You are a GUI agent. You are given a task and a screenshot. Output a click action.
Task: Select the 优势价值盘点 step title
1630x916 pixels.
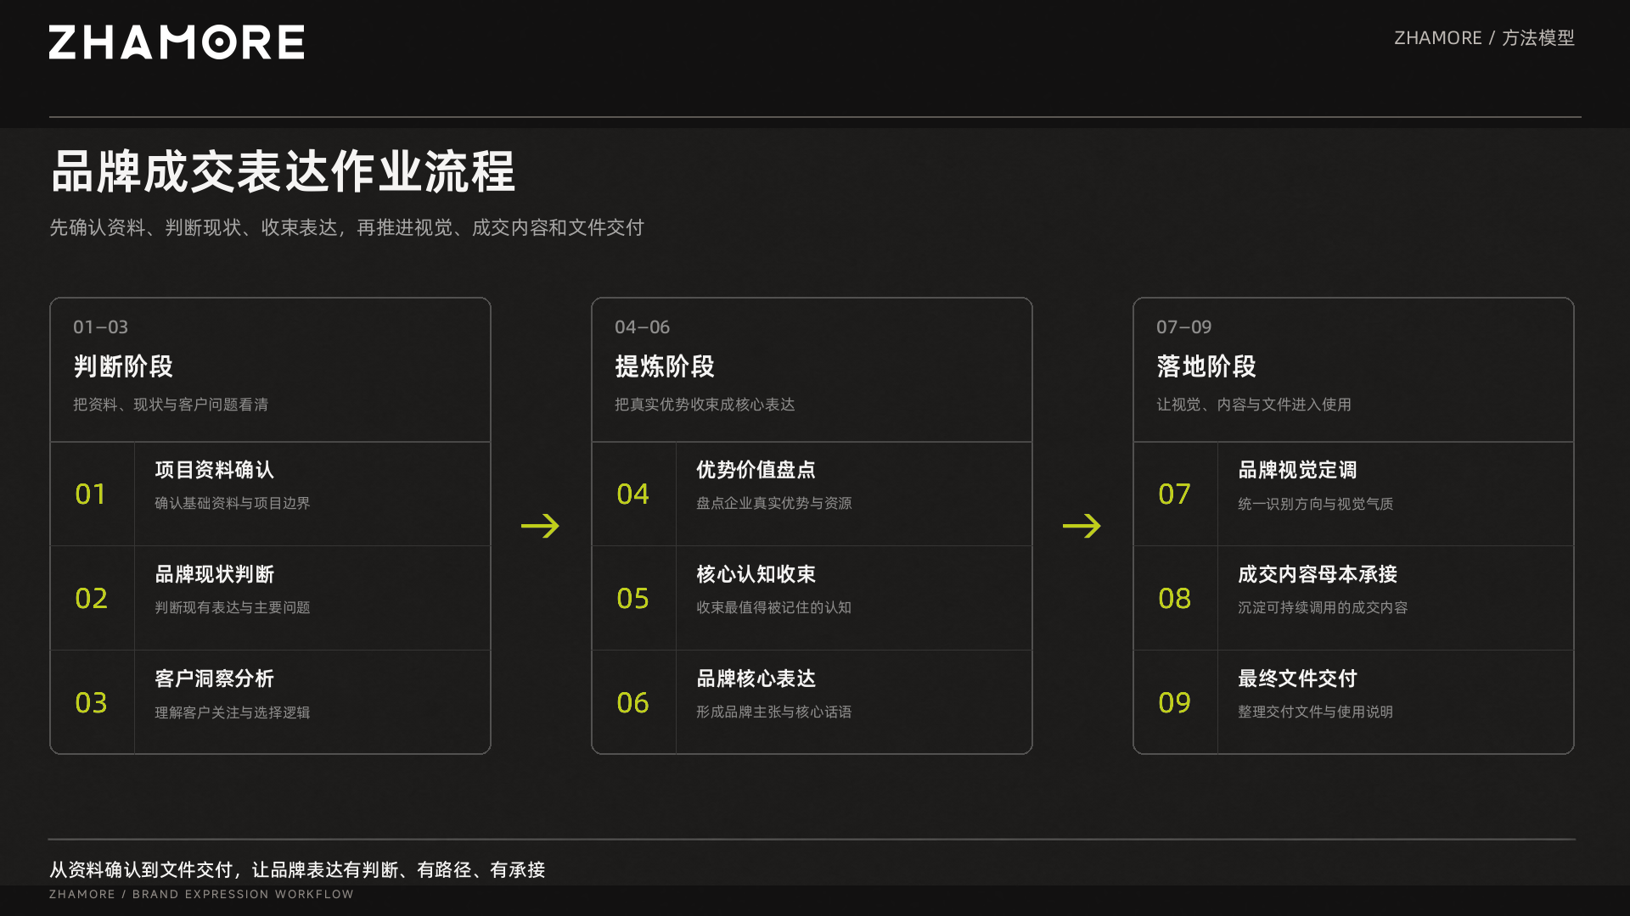(756, 470)
